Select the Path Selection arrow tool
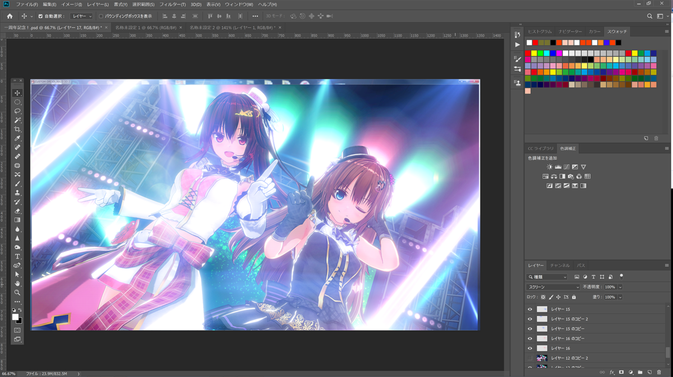Image resolution: width=673 pixels, height=377 pixels. click(x=17, y=274)
